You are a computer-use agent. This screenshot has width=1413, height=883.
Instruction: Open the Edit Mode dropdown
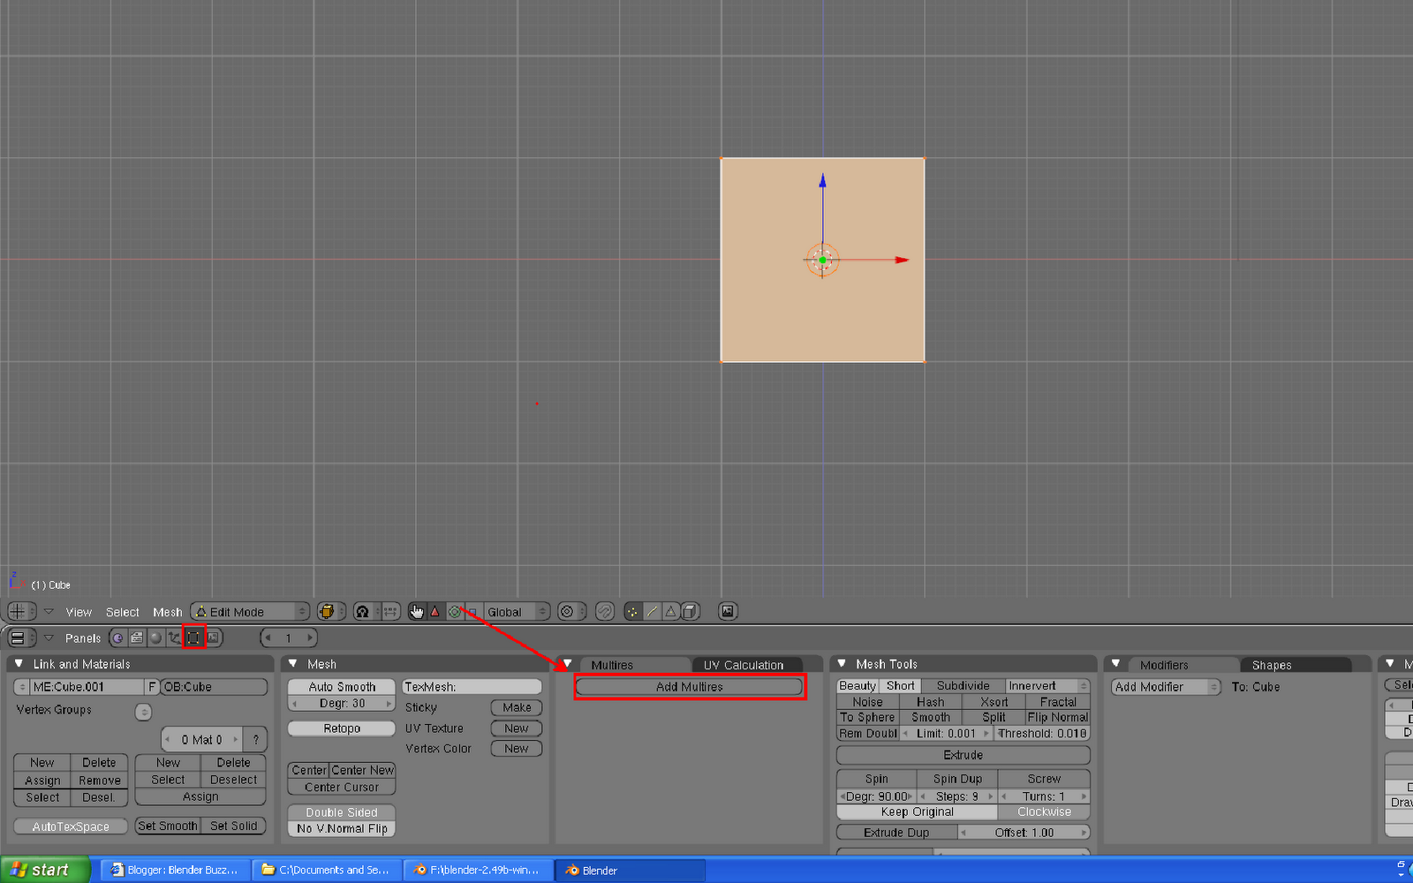click(248, 611)
